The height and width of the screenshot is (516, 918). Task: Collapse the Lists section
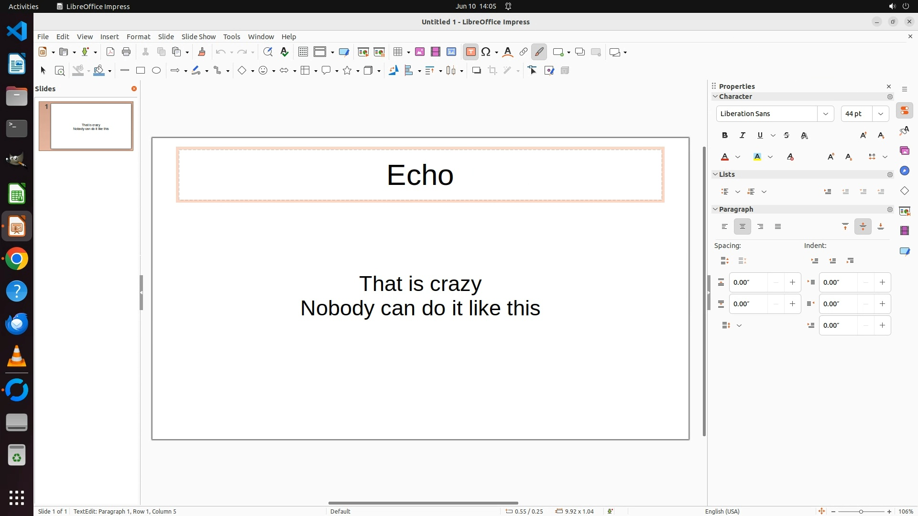click(715, 174)
